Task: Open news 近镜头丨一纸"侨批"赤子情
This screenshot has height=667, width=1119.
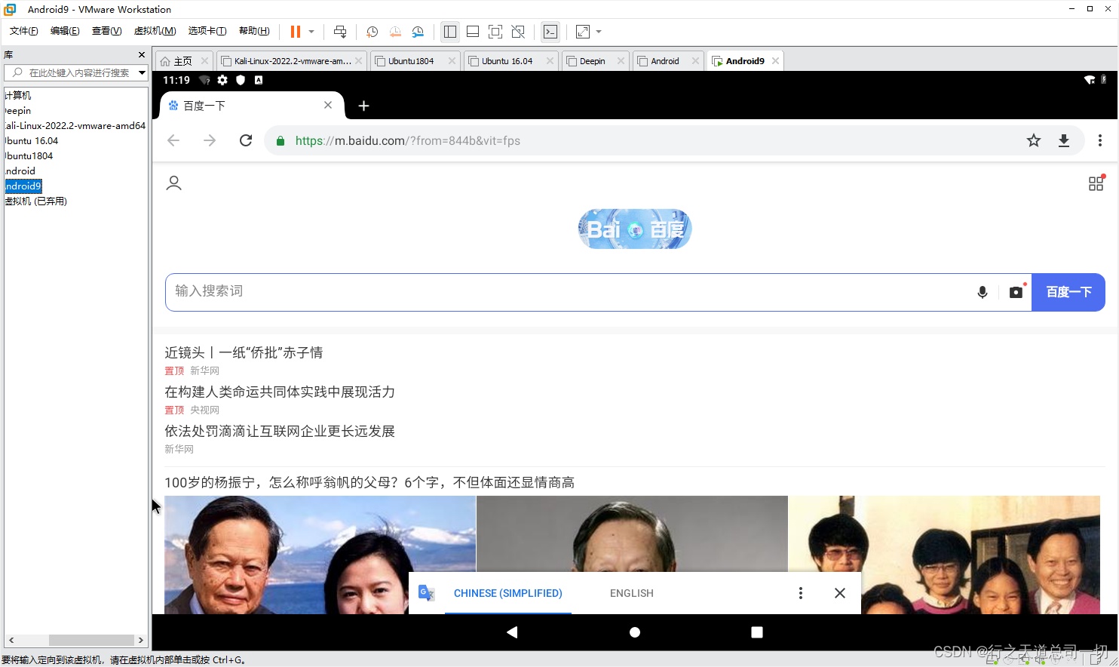Action: [244, 352]
